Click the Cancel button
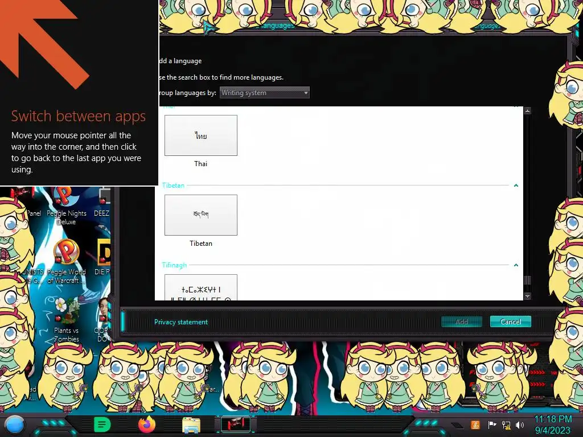This screenshot has height=437, width=583. click(x=511, y=321)
